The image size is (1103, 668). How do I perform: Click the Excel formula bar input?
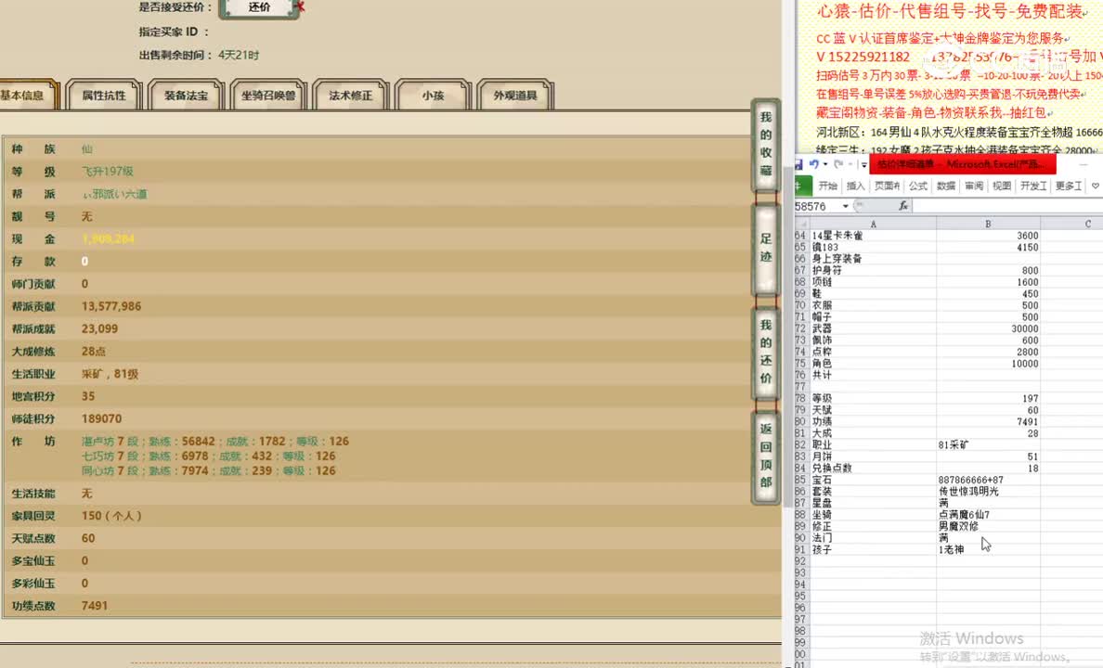pyautogui.click(x=1007, y=206)
